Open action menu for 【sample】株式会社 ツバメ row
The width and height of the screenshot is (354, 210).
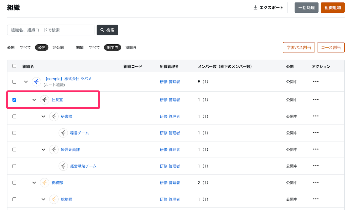(316, 82)
